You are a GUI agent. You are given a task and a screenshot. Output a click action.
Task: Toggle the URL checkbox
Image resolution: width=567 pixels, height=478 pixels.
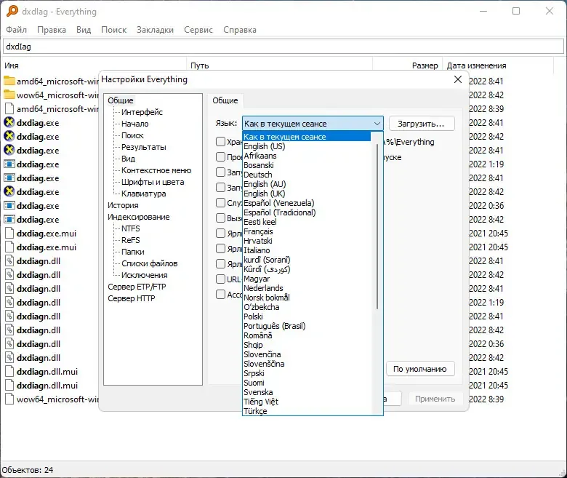[x=220, y=279]
